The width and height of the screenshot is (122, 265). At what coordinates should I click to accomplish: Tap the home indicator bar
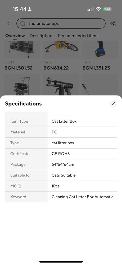point(61,262)
